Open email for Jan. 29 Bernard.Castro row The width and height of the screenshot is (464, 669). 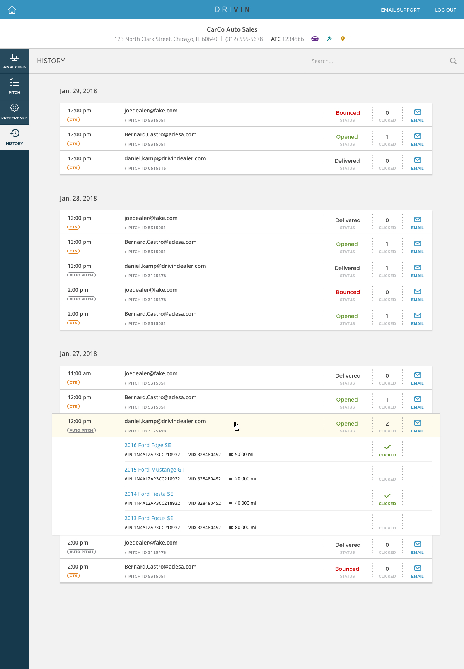pos(417,139)
